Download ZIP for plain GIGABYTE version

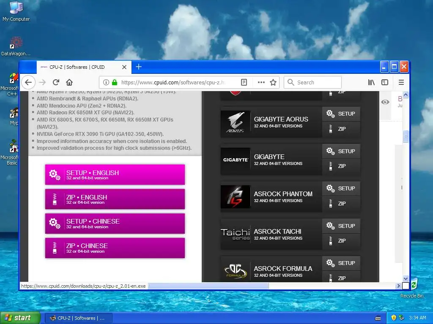341,166
